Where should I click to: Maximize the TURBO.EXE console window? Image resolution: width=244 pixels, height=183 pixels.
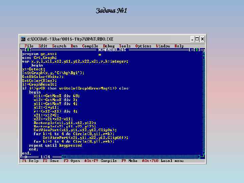(x=197, y=39)
